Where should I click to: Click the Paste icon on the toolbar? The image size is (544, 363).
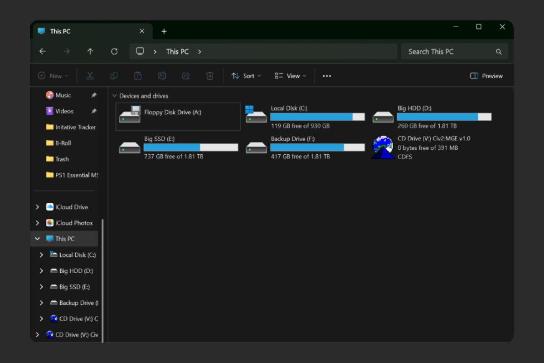[x=138, y=76]
